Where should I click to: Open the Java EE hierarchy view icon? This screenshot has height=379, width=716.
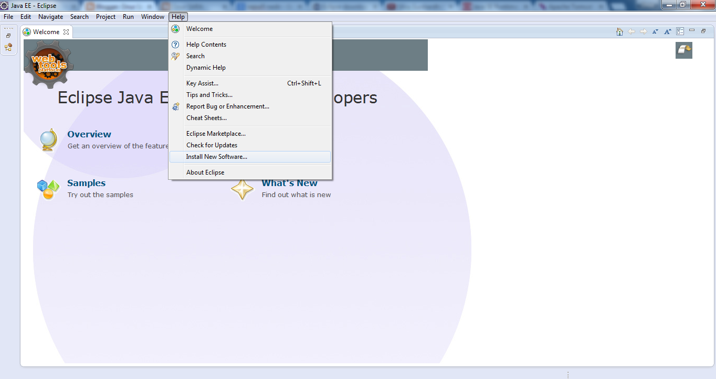point(8,48)
